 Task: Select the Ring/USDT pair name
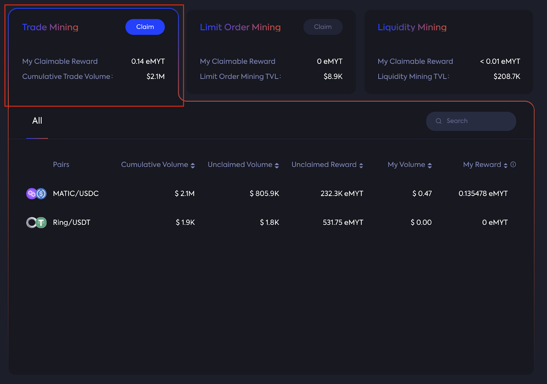tap(71, 222)
